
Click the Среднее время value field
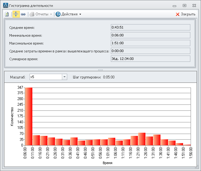tap(150, 27)
